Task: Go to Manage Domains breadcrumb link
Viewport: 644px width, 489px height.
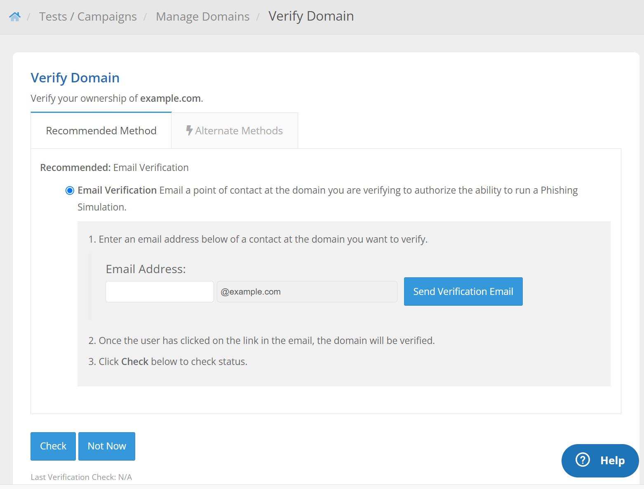Action: click(202, 16)
